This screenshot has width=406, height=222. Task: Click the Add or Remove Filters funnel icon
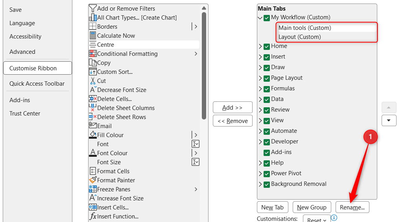coord(93,9)
